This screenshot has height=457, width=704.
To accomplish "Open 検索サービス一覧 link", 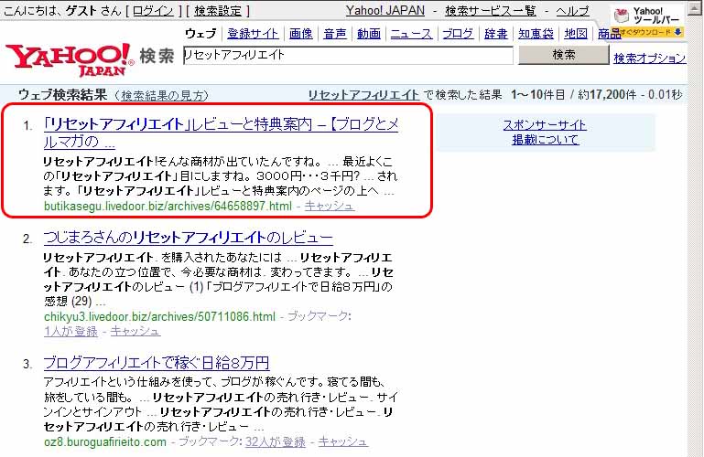I will (x=491, y=11).
